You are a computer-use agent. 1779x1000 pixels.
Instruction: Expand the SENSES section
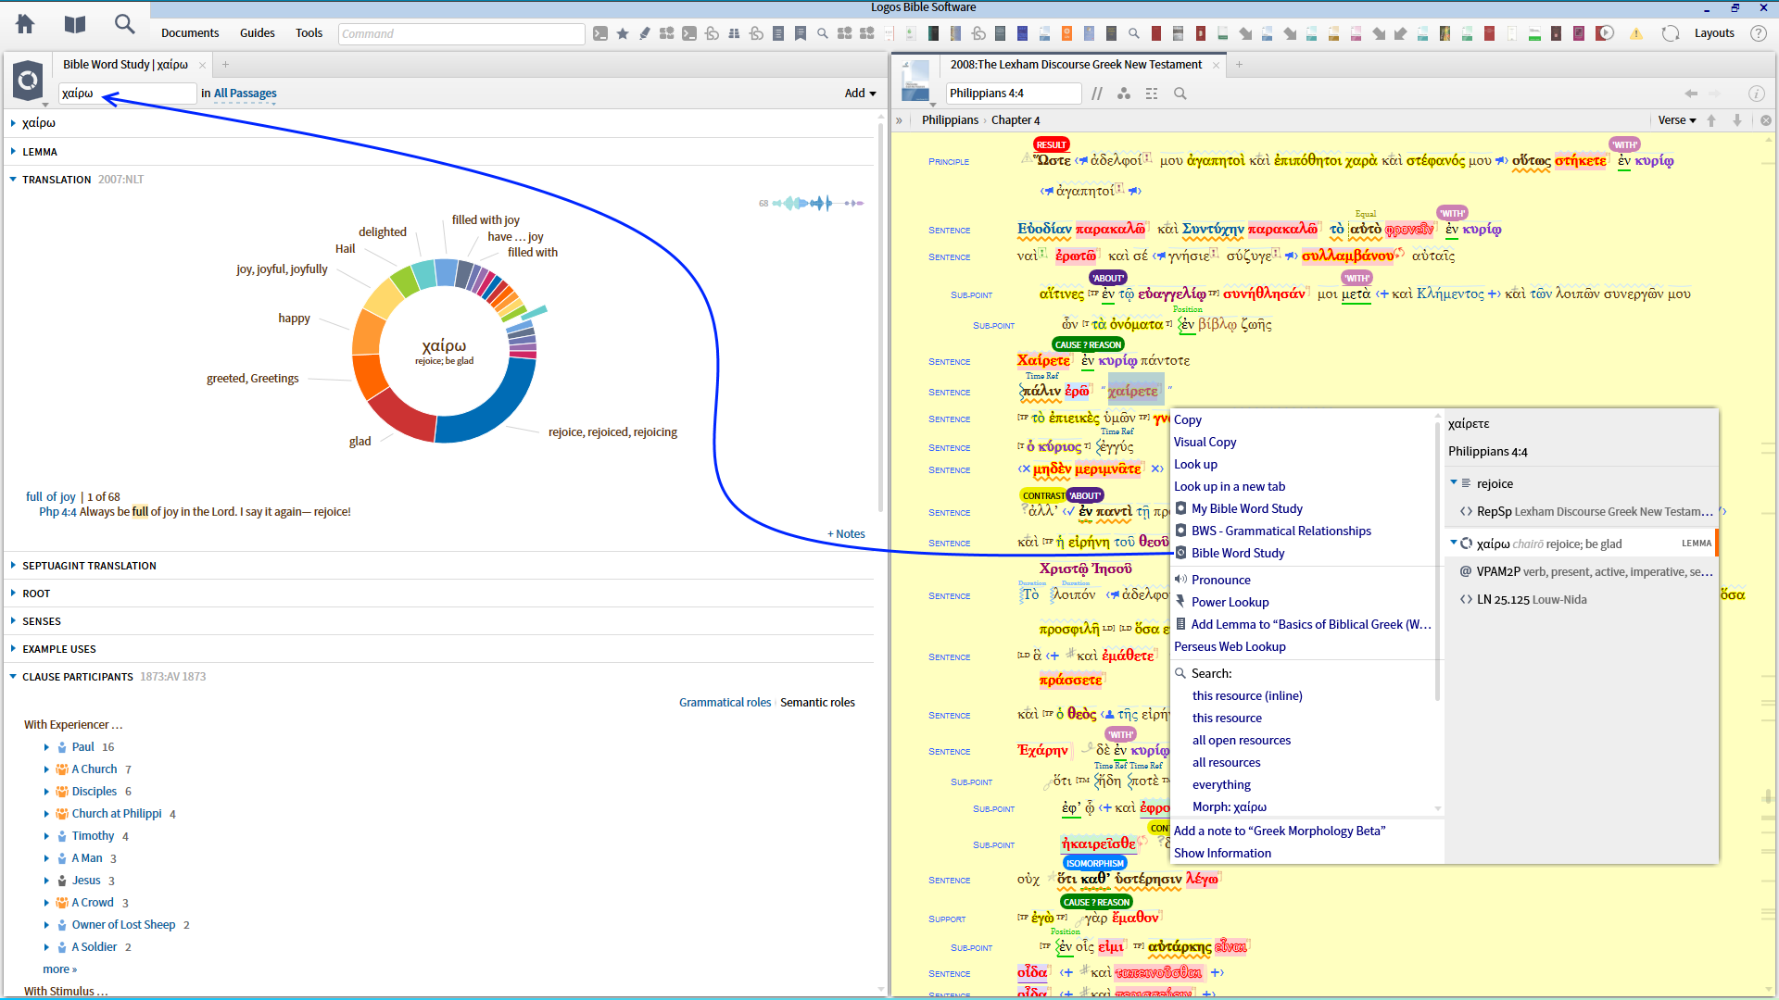[x=13, y=621]
